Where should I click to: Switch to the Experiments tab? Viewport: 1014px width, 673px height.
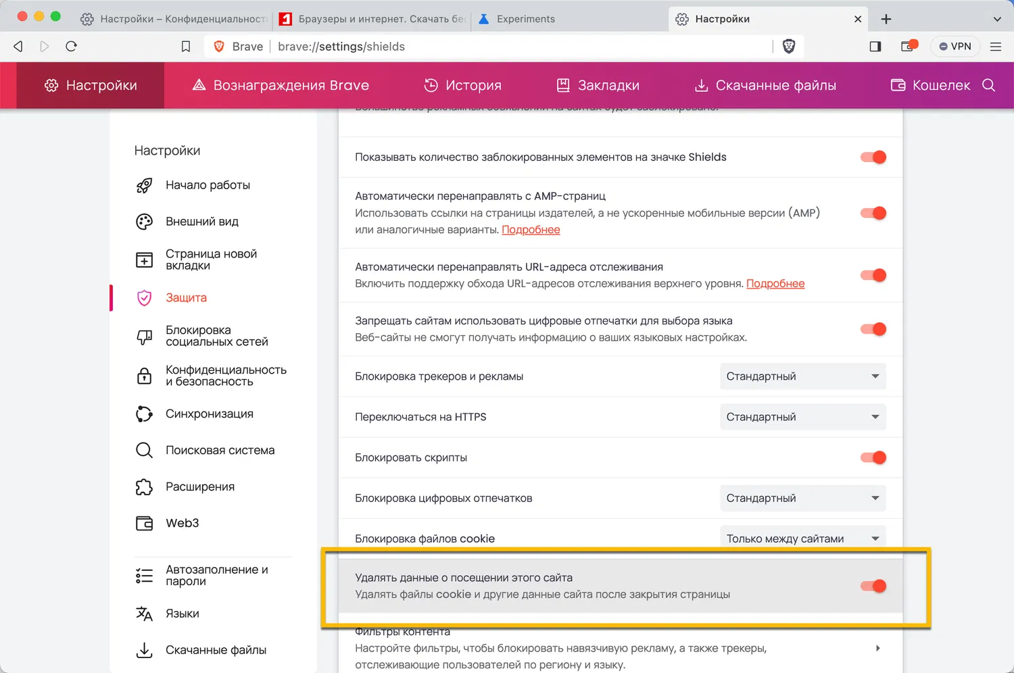pos(525,19)
